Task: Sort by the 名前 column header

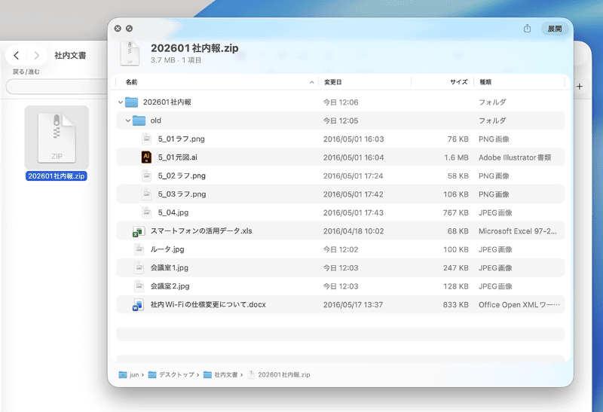Action: point(131,82)
